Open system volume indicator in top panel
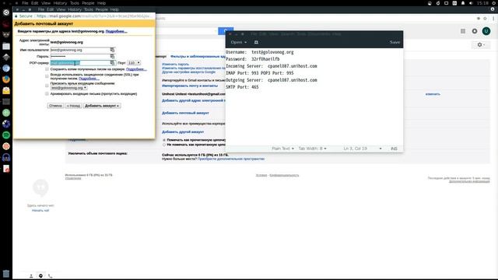Screen dimensions: 498x280 (x=471, y=3)
